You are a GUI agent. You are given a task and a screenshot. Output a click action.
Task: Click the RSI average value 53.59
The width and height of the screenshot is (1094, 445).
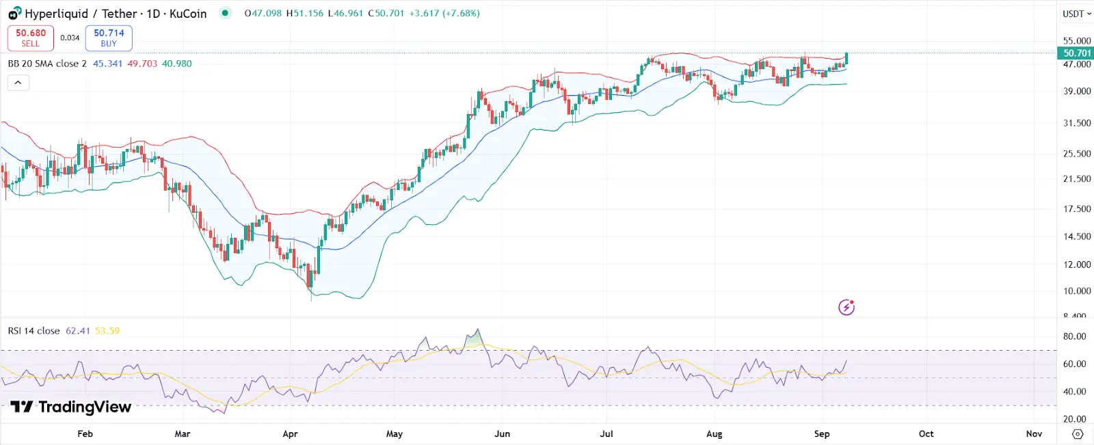[x=107, y=331]
